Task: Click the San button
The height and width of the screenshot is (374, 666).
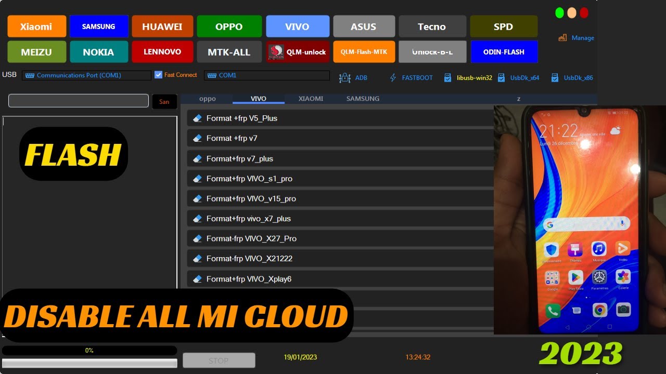Action: 164,101
